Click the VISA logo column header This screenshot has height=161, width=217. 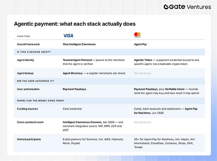click(68, 36)
